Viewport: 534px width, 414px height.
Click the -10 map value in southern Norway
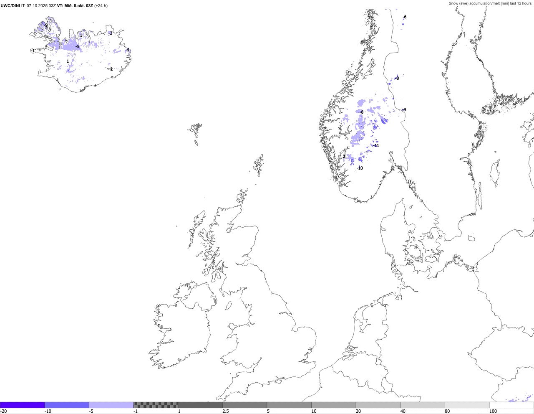[x=360, y=168]
